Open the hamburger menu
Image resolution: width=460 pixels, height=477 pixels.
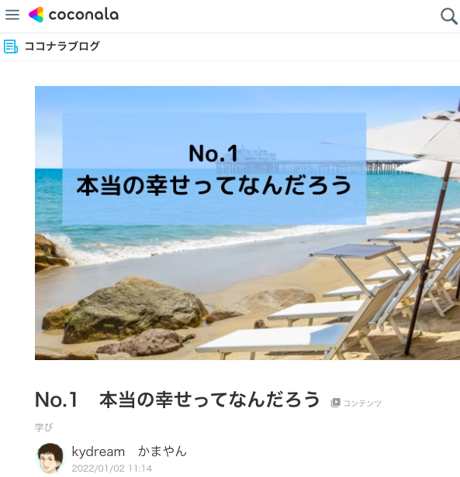[x=12, y=15]
